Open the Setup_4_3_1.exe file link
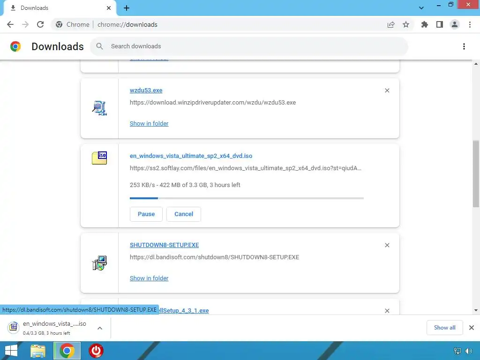This screenshot has width=480, height=360. pos(184,310)
